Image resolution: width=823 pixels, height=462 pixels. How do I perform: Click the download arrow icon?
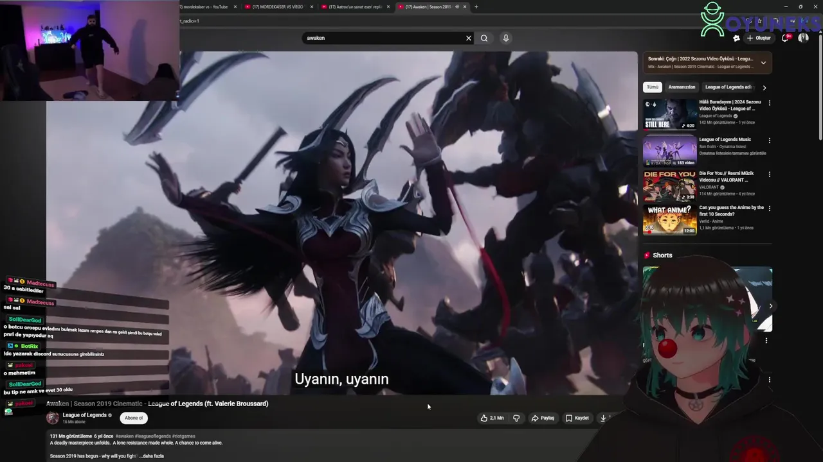click(x=603, y=418)
